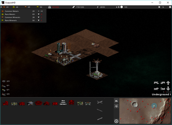172x125 pixels.
Task: Select the bottom straight tube connector
Action: click(100, 119)
